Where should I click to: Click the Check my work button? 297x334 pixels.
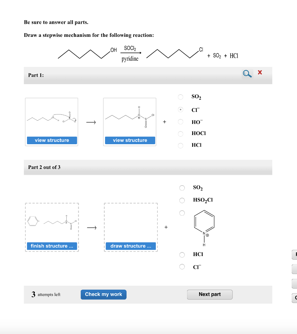click(x=103, y=294)
